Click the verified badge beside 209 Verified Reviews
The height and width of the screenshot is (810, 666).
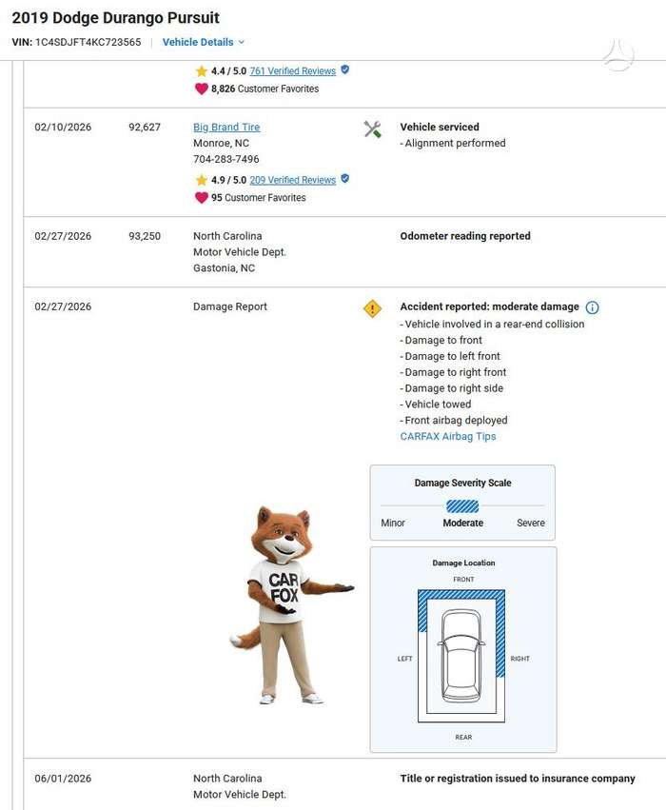pyautogui.click(x=344, y=179)
